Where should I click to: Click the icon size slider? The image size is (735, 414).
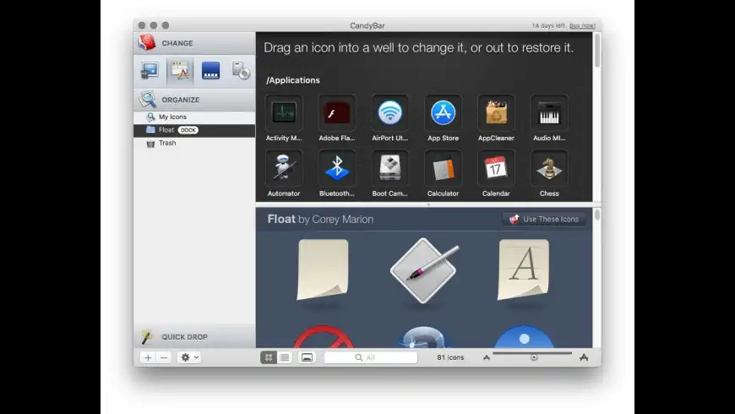click(532, 356)
